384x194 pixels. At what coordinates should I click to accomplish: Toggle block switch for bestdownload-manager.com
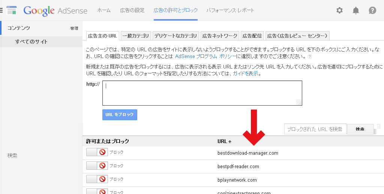click(x=97, y=152)
